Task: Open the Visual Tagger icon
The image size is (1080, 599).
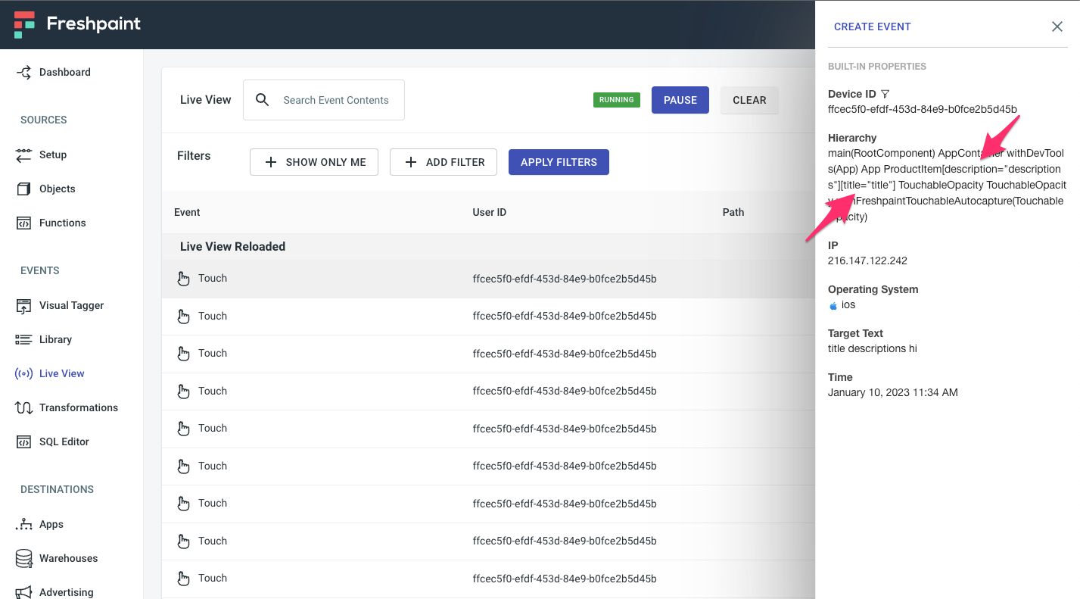Action: (24, 306)
